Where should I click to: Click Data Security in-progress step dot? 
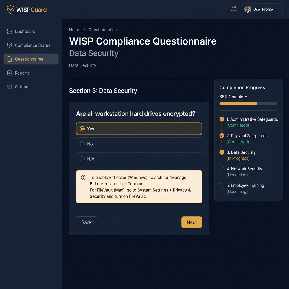tap(222, 152)
